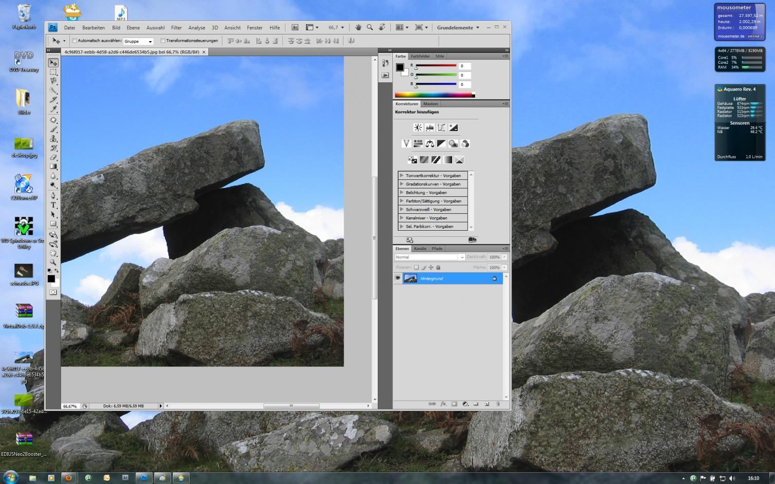
Task: Select the Eraser tool
Action: (x=53, y=157)
